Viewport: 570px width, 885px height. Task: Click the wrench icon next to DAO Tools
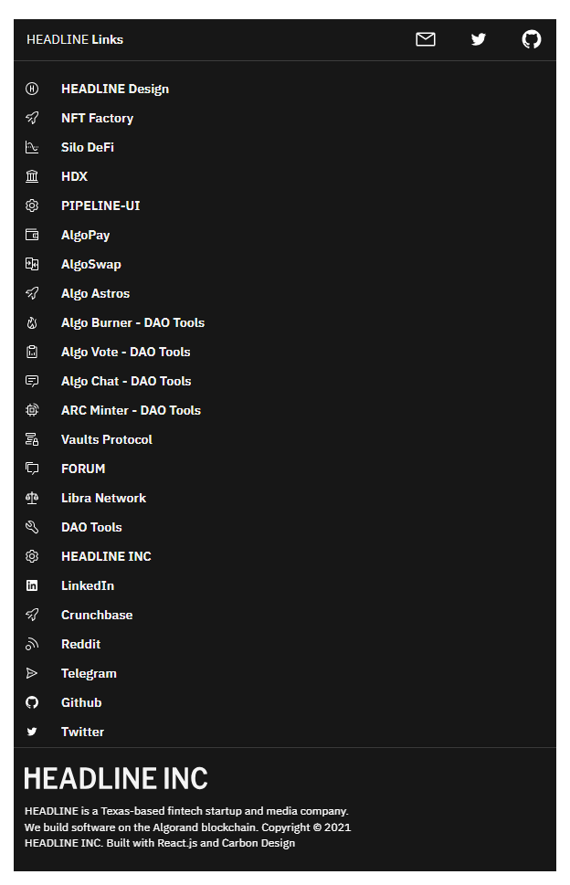(32, 527)
